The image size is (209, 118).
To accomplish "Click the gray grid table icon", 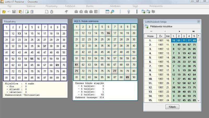I will point(96,12).
